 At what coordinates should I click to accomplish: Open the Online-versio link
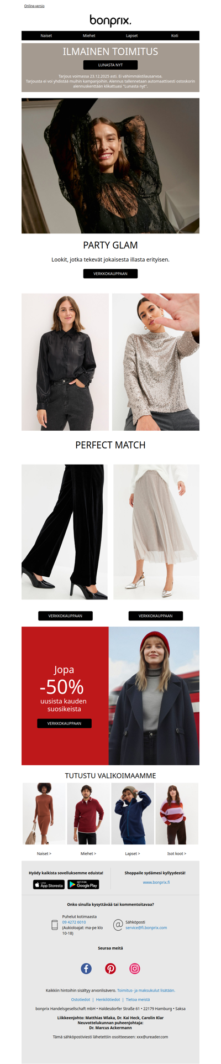(34, 6)
